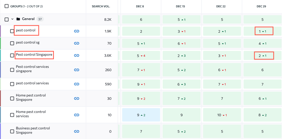Check the select-all Groups checkbox

[x=7, y=6]
